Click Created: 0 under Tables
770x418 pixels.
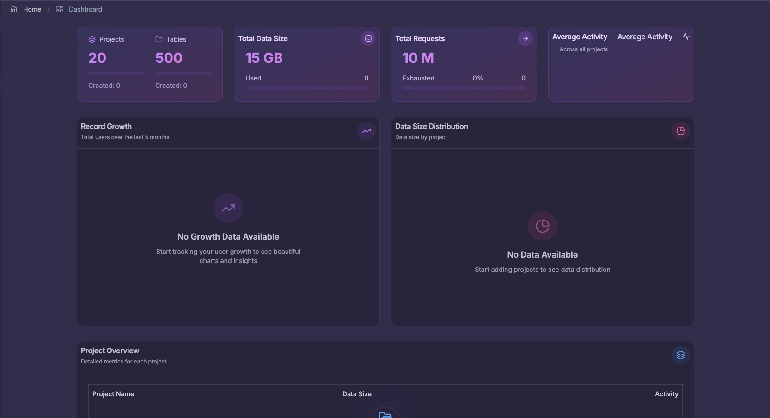click(x=171, y=86)
